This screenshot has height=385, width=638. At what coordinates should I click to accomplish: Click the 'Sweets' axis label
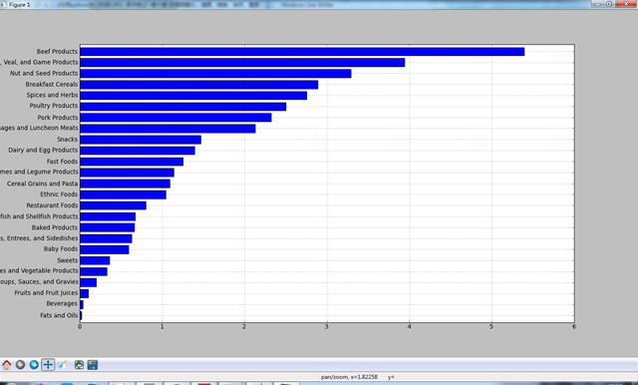(67, 260)
